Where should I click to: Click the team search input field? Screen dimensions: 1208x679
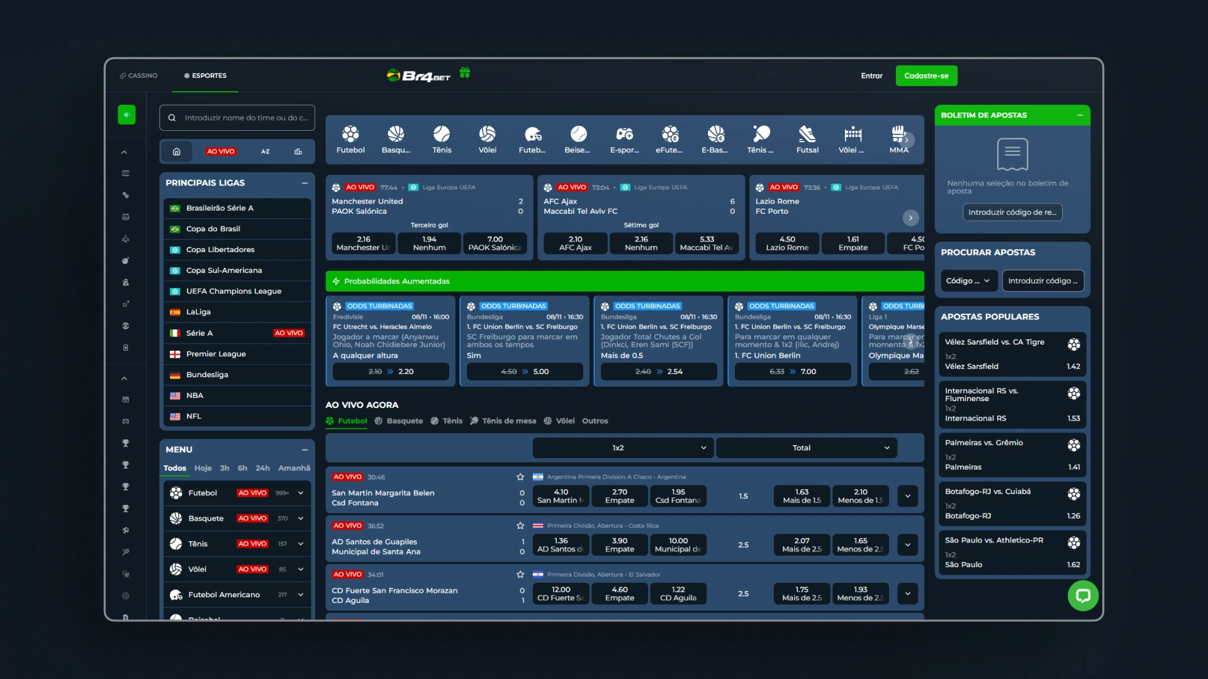click(237, 118)
